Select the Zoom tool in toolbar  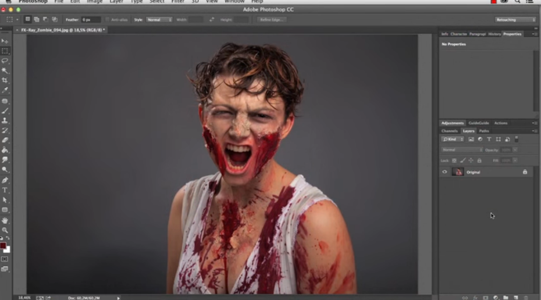[5, 230]
